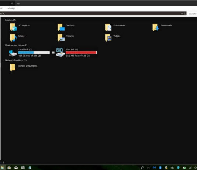Click the Bluetooth tray icon

click(x=160, y=167)
